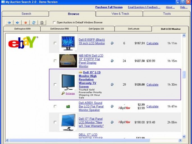
Task: Click the $19.48 shipping cost
Action: click(x=151, y=122)
